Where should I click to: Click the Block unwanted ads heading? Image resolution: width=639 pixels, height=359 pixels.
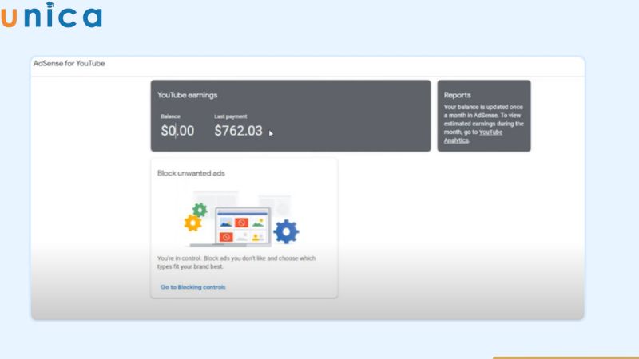click(191, 173)
